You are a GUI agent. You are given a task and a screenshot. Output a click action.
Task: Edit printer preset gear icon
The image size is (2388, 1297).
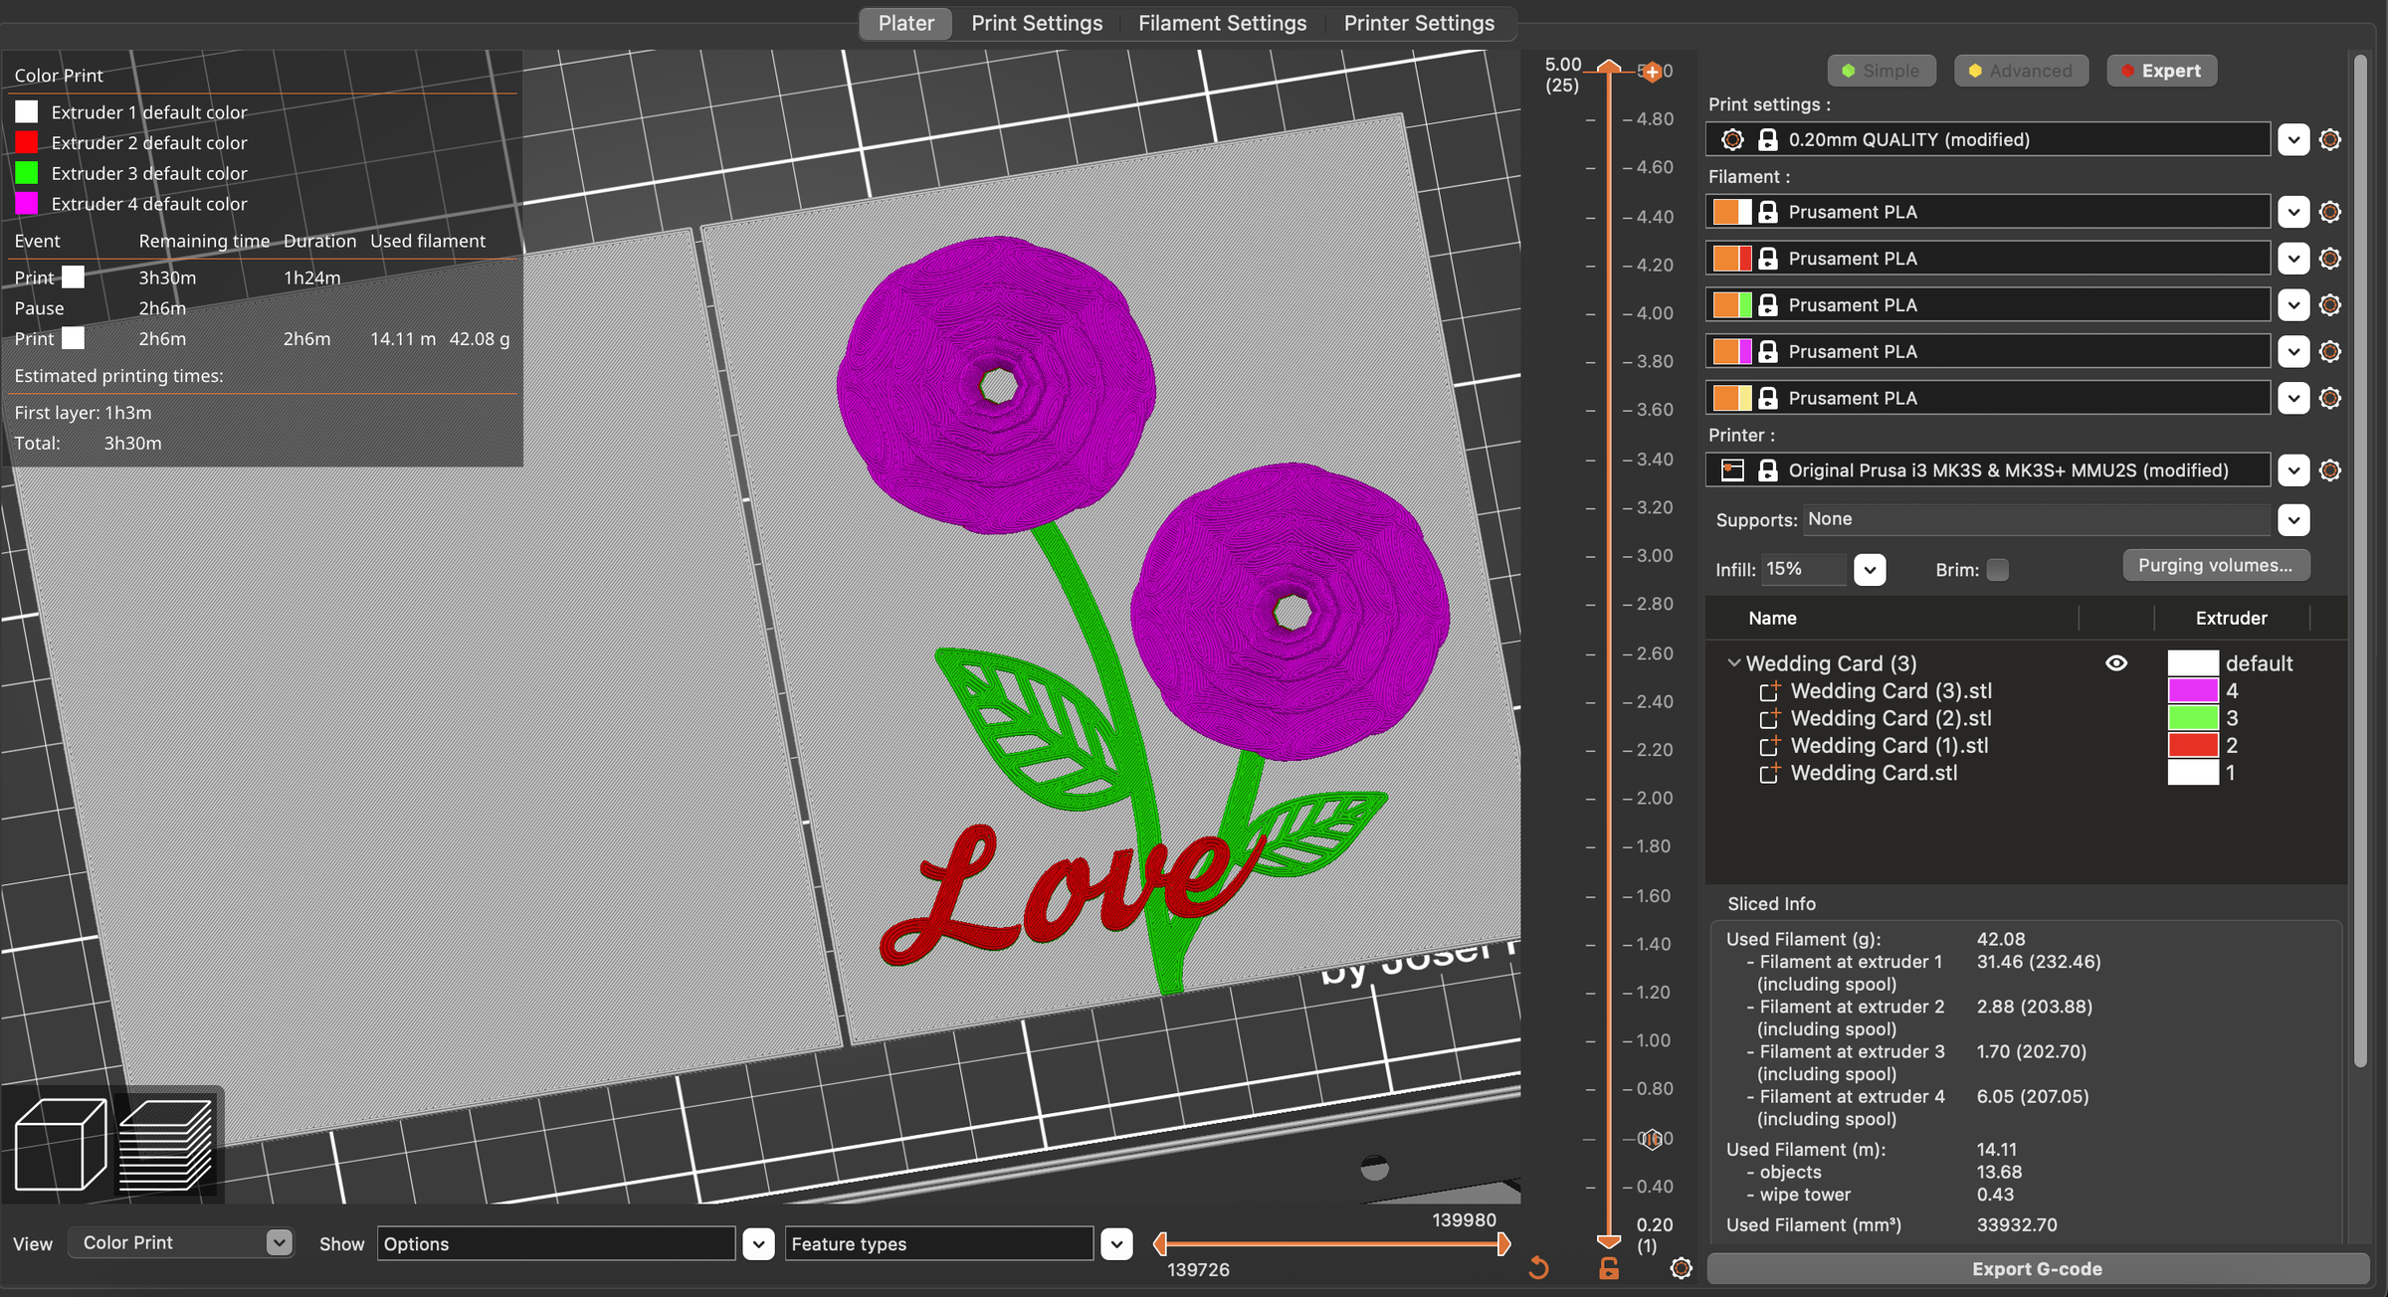point(2329,470)
